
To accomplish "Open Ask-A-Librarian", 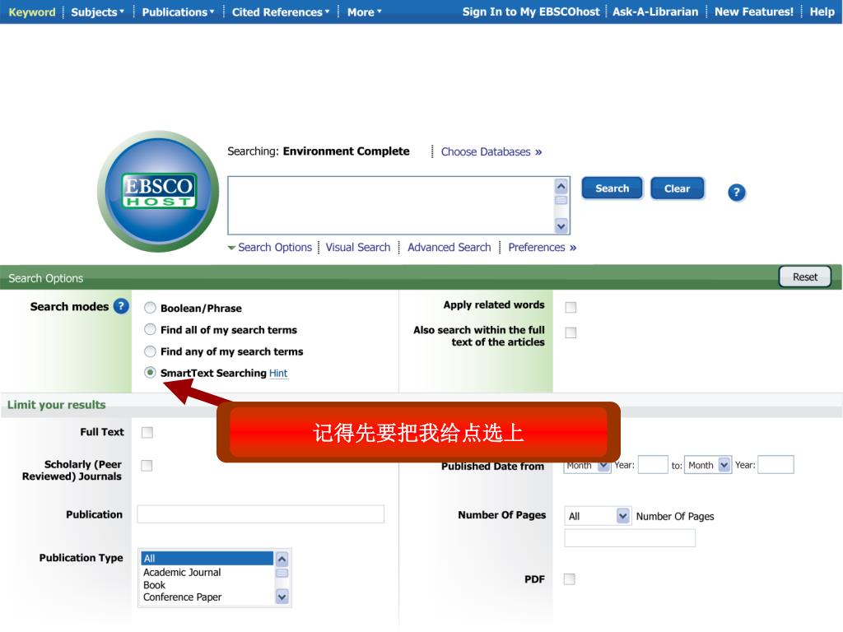I will click(655, 12).
